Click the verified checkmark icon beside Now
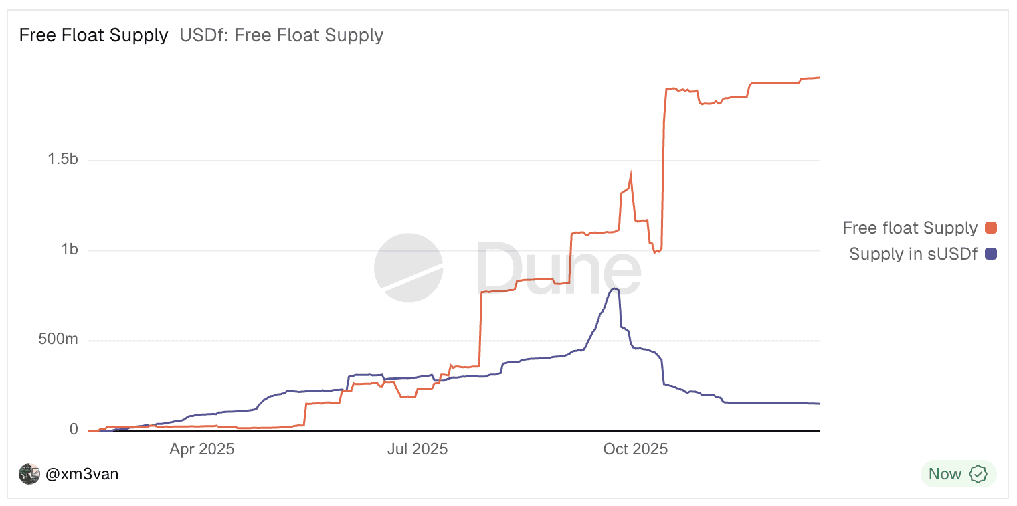Viewport: 1017px width, 506px height. point(978,474)
